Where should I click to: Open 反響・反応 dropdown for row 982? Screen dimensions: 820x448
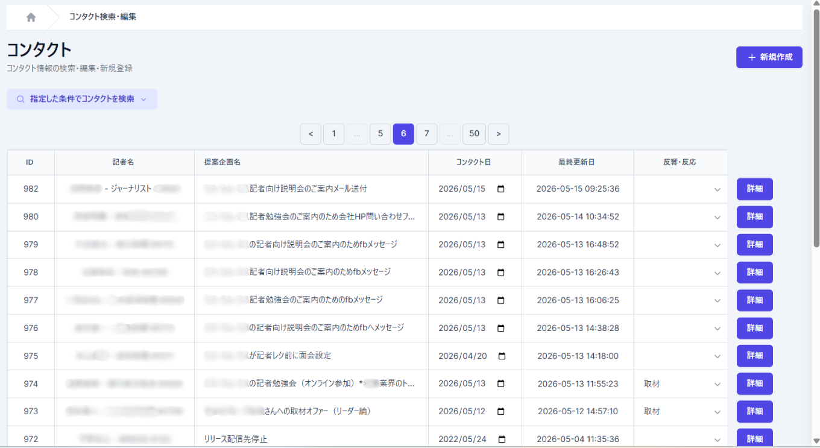(681, 189)
